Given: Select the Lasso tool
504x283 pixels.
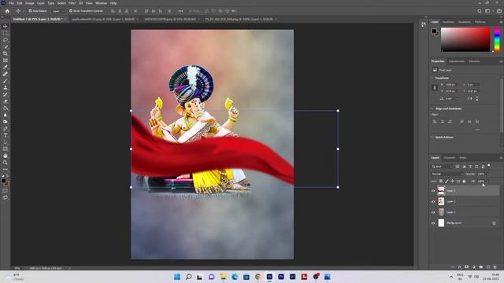Looking at the screenshot, I should (x=6, y=40).
